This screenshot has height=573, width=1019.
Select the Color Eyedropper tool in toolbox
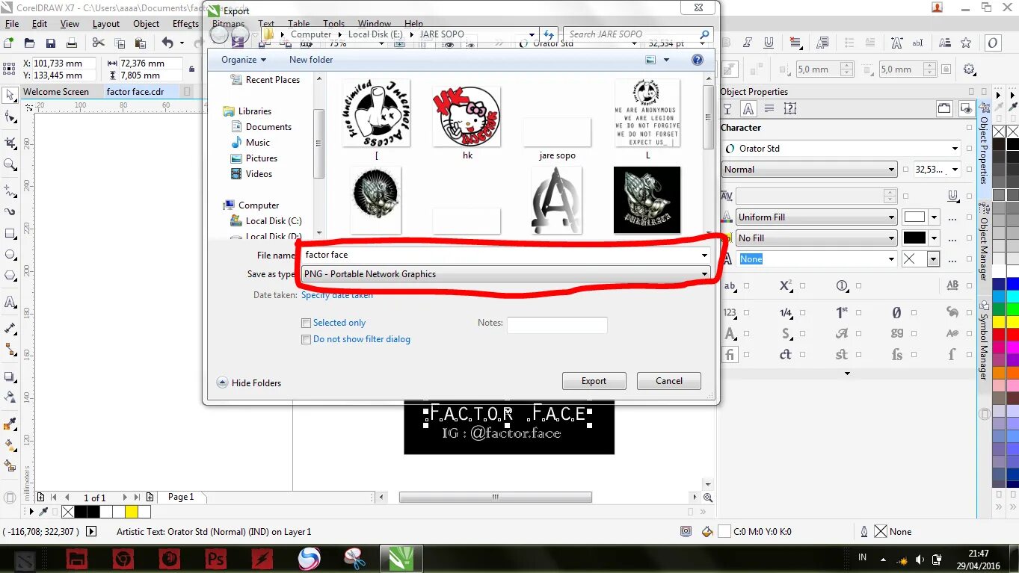tap(10, 424)
